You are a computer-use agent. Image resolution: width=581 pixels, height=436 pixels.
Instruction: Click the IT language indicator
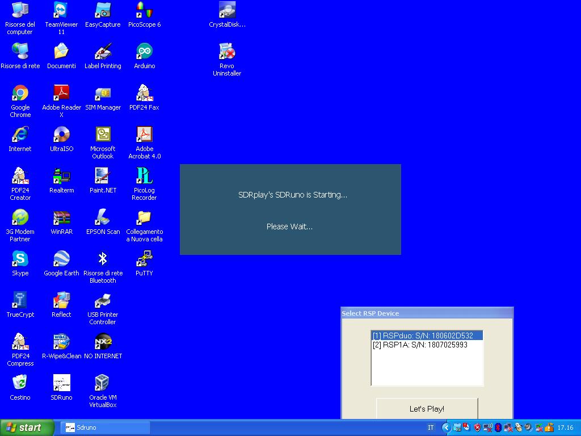coord(431,428)
